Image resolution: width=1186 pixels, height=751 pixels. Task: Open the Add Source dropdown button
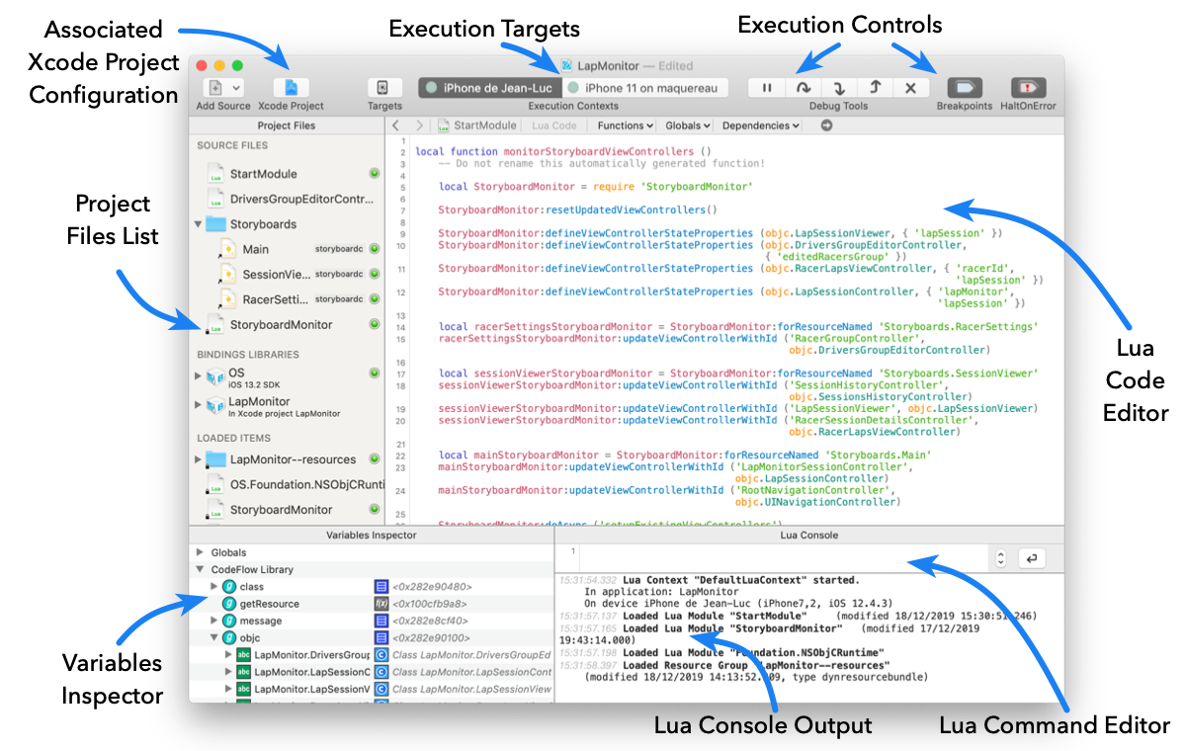222,88
